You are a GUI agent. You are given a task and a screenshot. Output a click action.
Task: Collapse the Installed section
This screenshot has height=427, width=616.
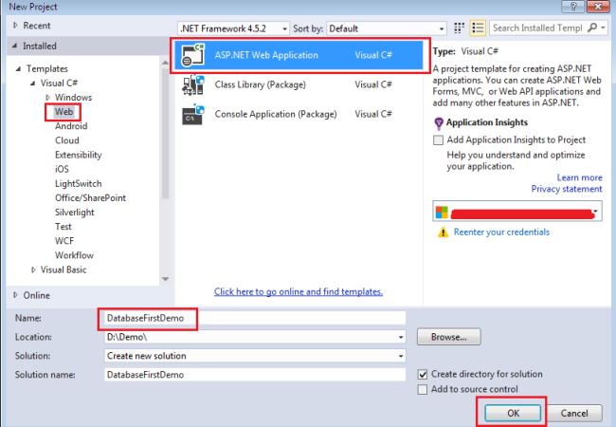pyautogui.click(x=15, y=46)
